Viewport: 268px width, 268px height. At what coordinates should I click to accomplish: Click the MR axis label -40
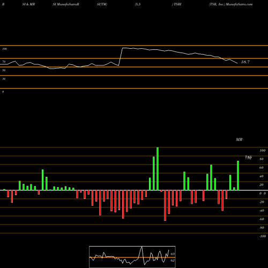coord(262,211)
